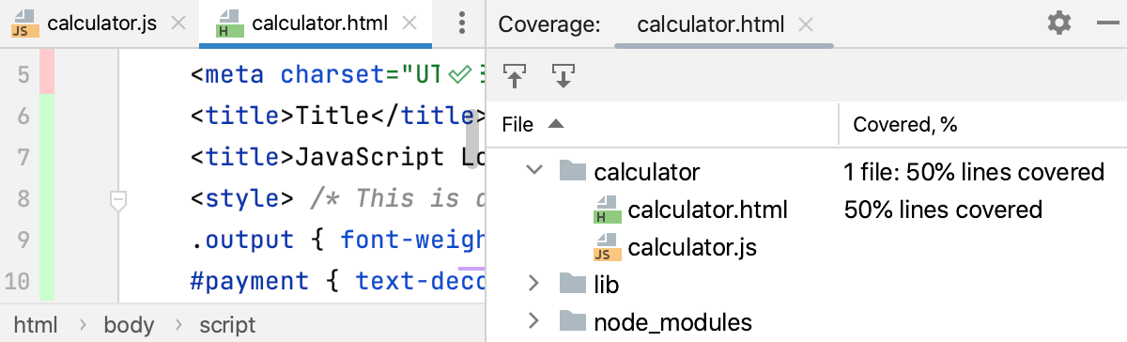Sort by the Covered, % column header
Viewport: 1127px width, 342px height.
pos(982,124)
